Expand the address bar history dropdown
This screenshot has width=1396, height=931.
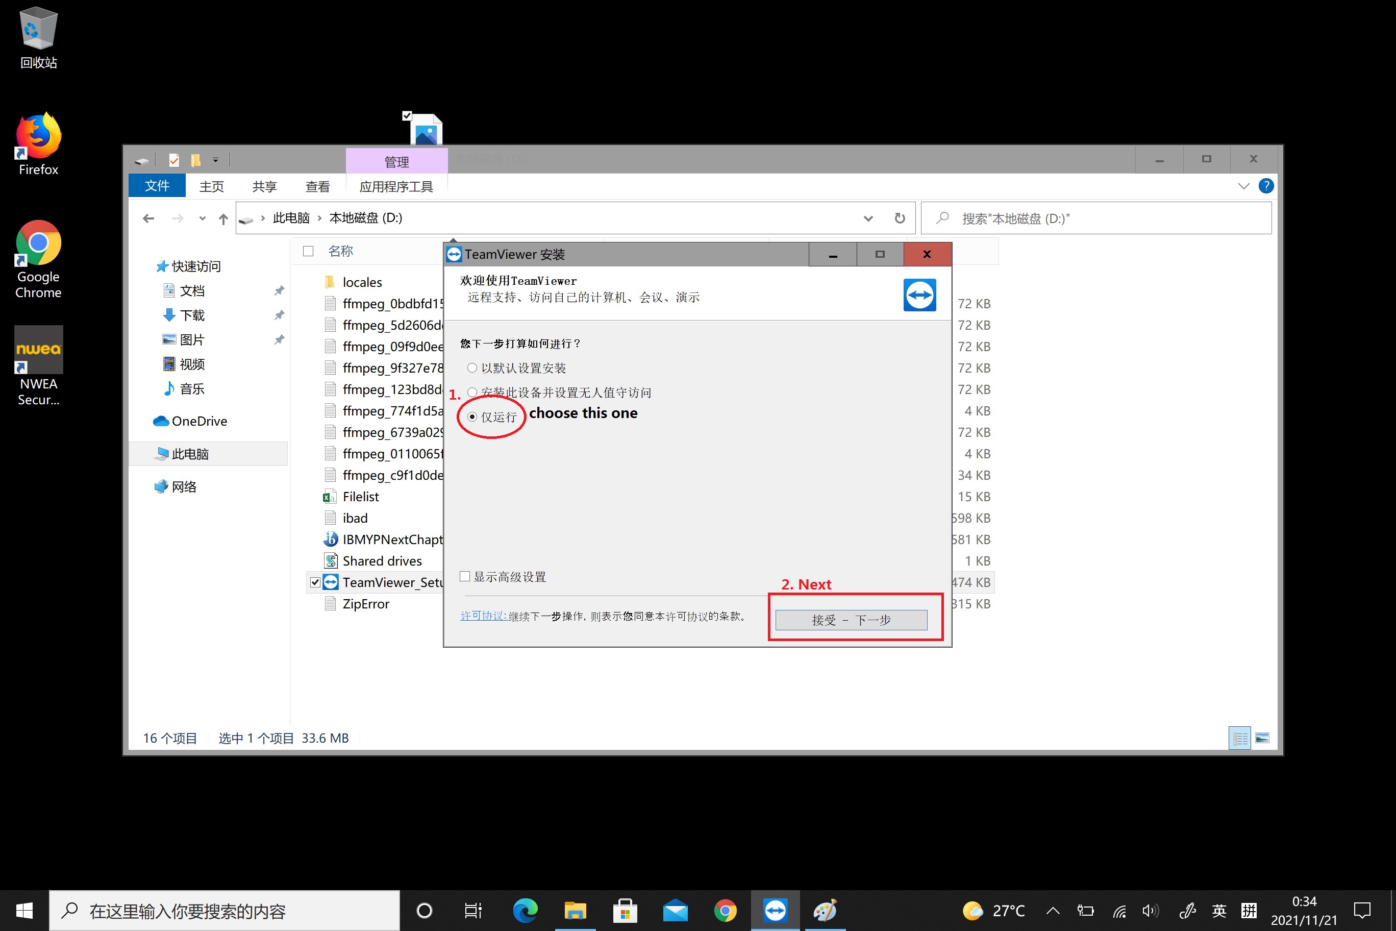point(868,218)
